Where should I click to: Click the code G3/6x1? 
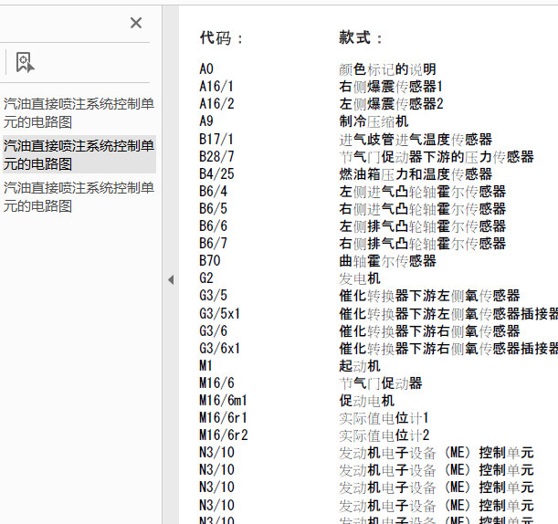click(x=219, y=349)
